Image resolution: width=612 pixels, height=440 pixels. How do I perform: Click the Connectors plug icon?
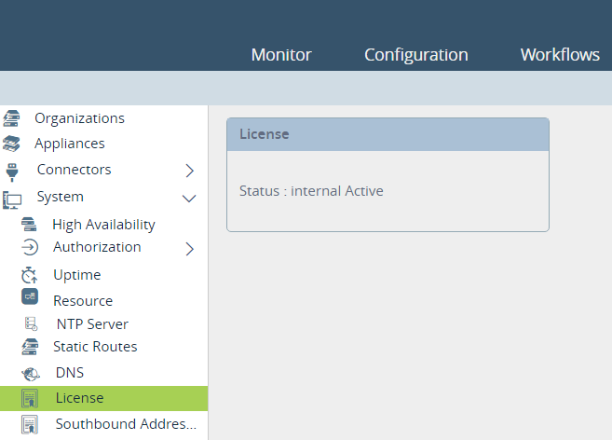coord(12,172)
